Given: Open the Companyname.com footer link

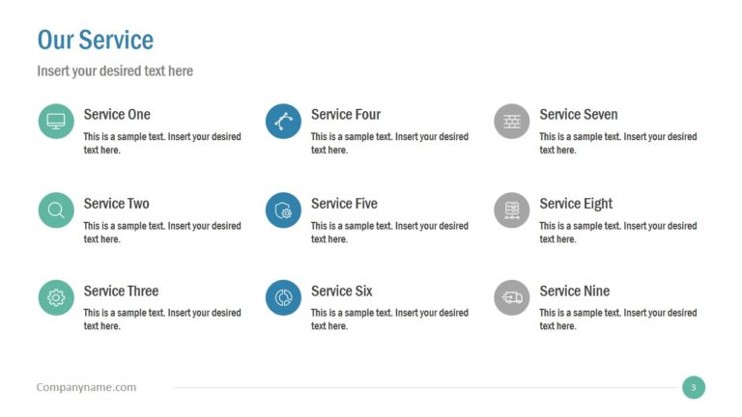Looking at the screenshot, I should pos(86,387).
